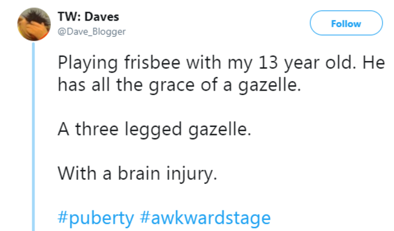Image resolution: width=394 pixels, height=231 pixels.
Task: Visit the @Dave_Blogger handle link
Action: 92,32
